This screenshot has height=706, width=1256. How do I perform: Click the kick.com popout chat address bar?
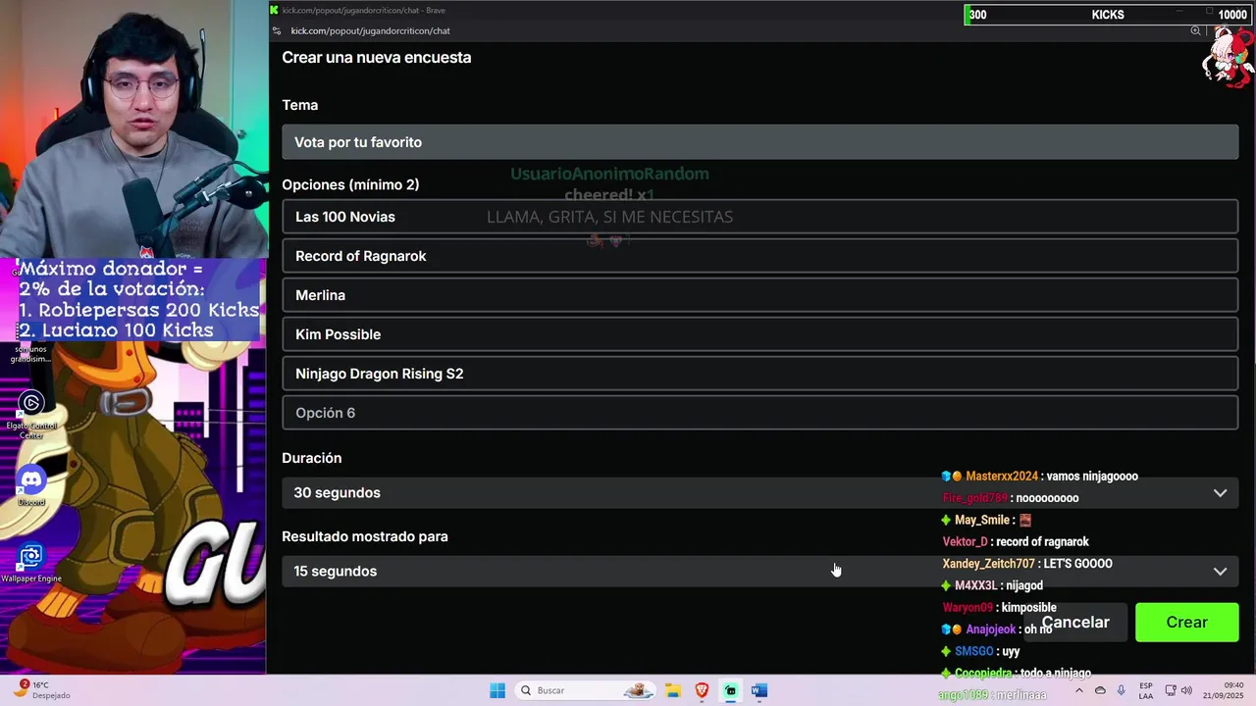(370, 30)
